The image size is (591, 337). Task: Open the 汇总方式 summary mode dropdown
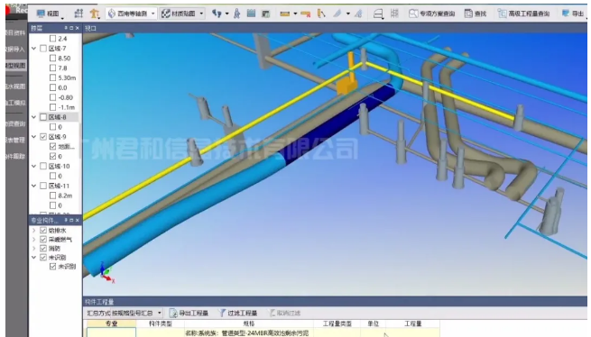click(x=136, y=313)
